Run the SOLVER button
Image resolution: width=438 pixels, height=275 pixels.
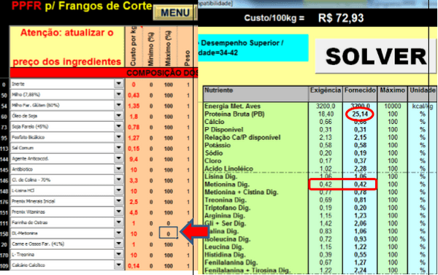click(375, 56)
